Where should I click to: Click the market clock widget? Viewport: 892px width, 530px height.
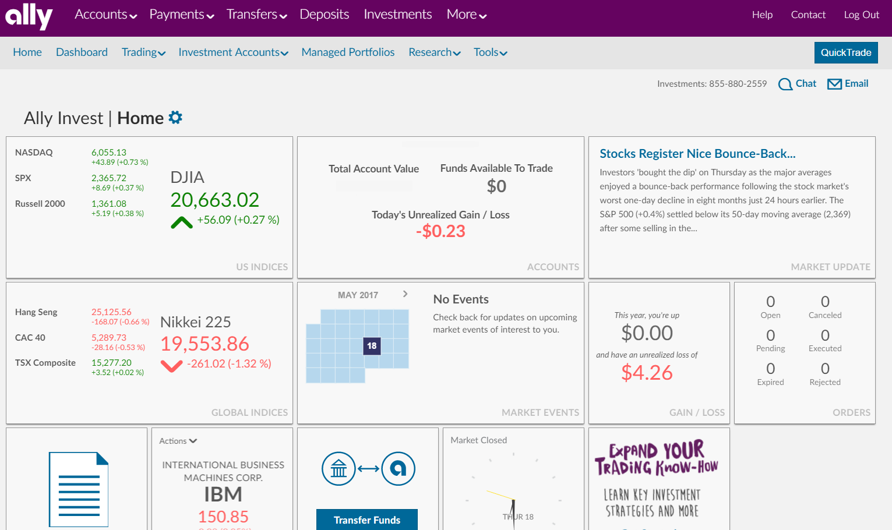tap(513, 488)
